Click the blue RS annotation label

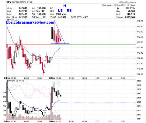(x=69, y=10)
